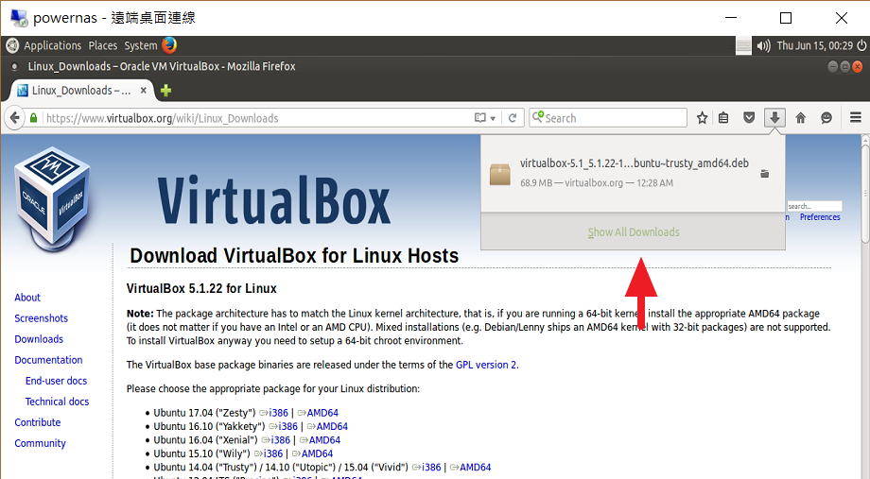870x479 pixels.
Task: Toggle Reader View icon in address bar
Action: (x=480, y=118)
